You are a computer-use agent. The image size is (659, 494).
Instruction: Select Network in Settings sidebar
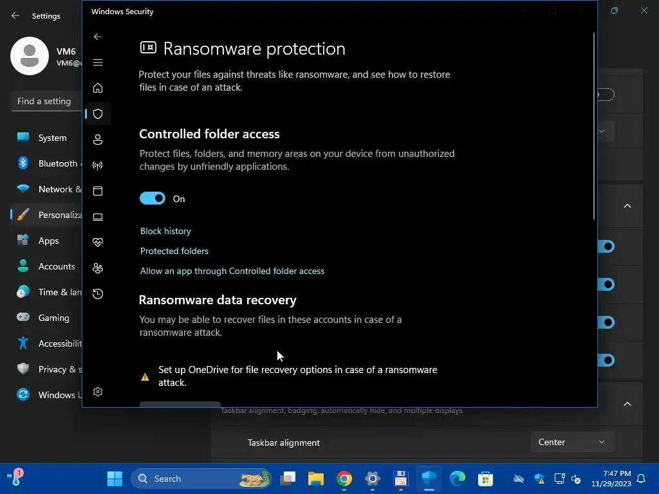click(x=46, y=189)
